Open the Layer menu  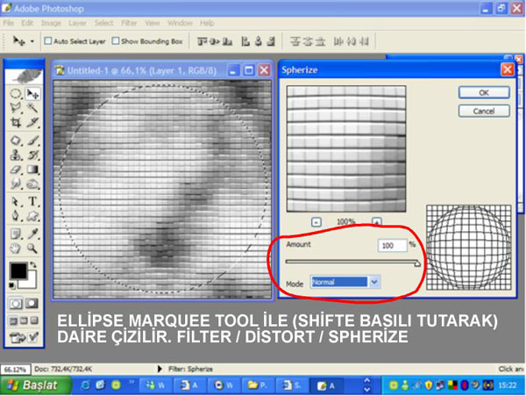[77, 23]
